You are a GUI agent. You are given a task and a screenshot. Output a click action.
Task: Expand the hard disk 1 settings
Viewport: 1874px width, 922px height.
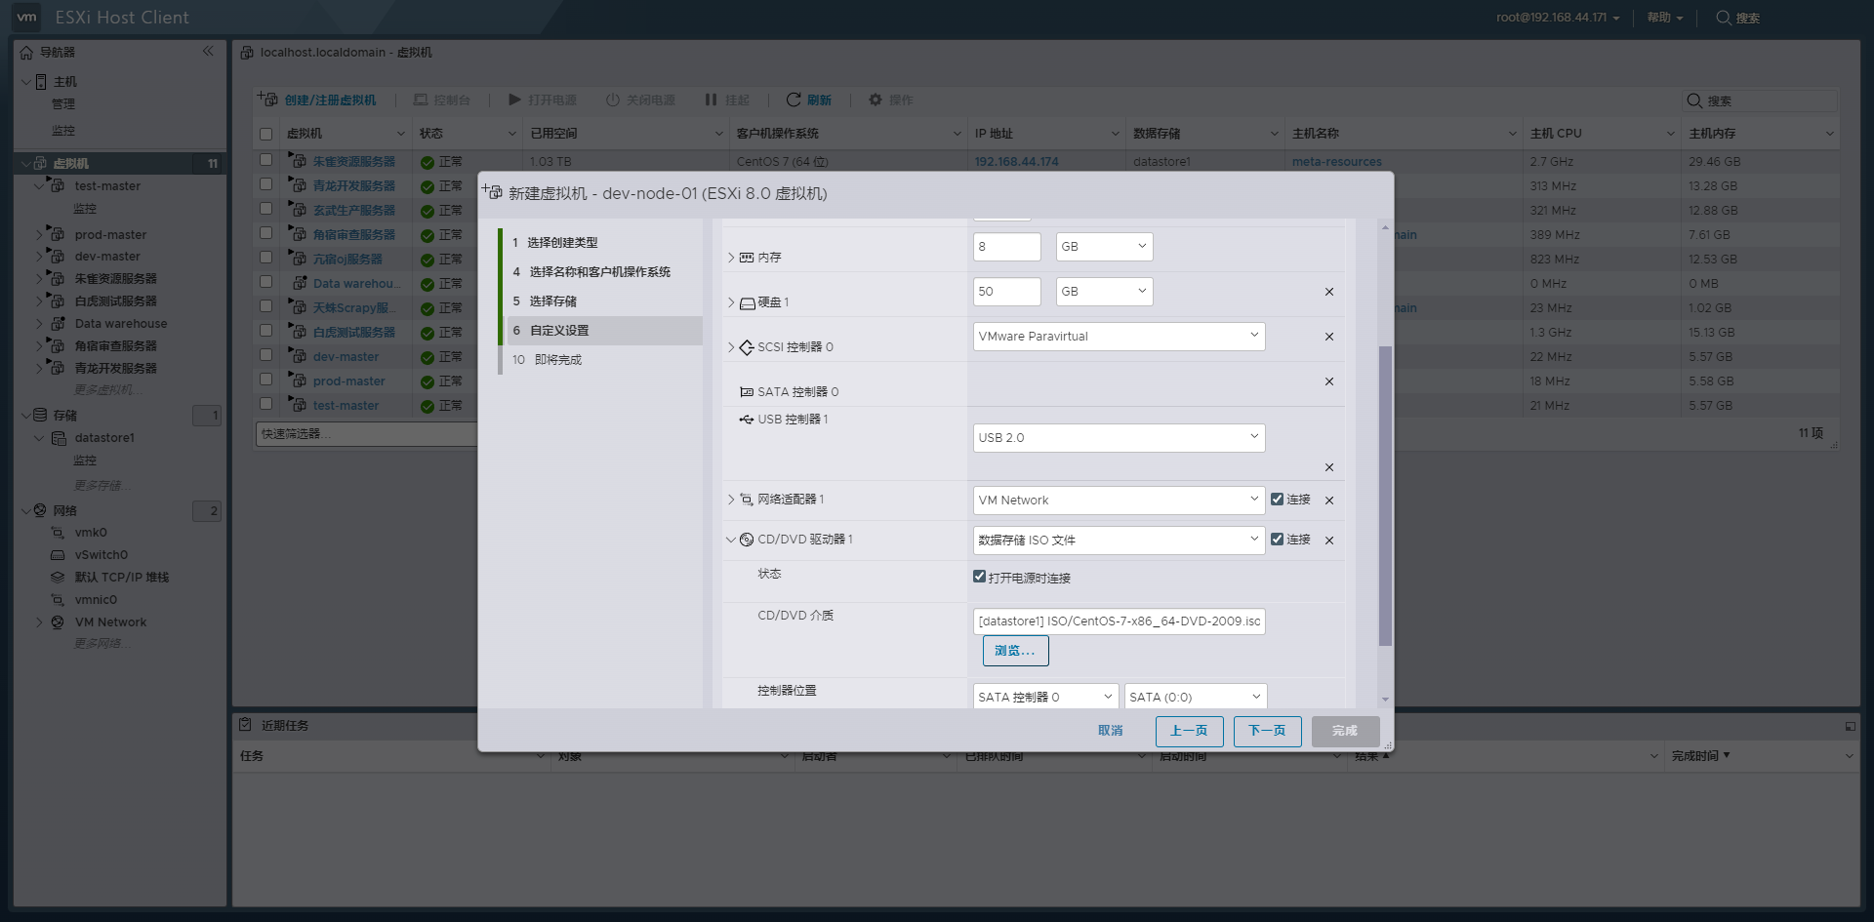pos(730,302)
